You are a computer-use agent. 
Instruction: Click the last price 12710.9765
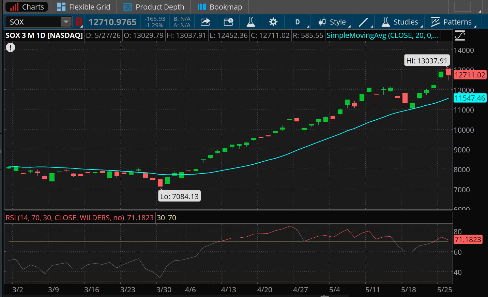(112, 22)
